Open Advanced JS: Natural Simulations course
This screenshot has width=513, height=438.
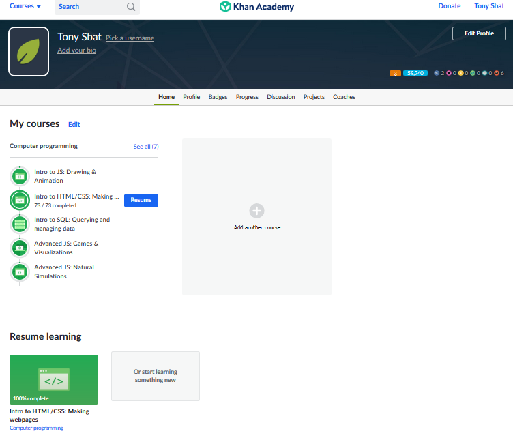coord(64,272)
